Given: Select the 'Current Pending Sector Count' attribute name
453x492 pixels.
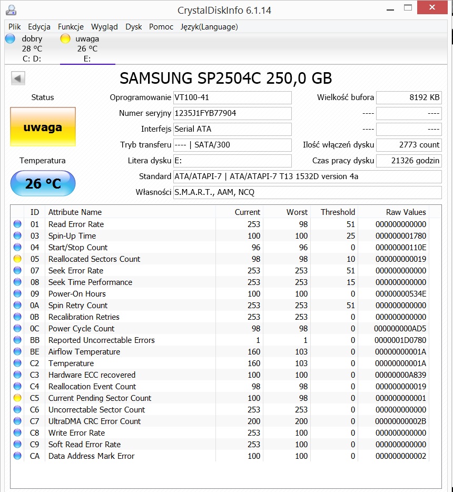Looking at the screenshot, I should point(100,398).
